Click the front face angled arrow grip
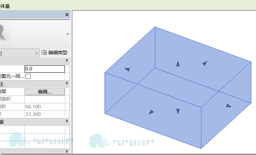This screenshot has width=256, height=155. (x=151, y=112)
